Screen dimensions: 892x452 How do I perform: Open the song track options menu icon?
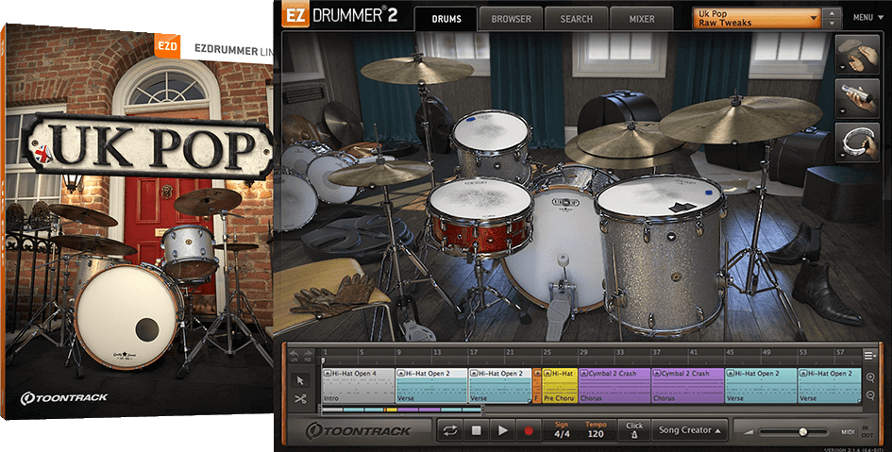pos(869,356)
